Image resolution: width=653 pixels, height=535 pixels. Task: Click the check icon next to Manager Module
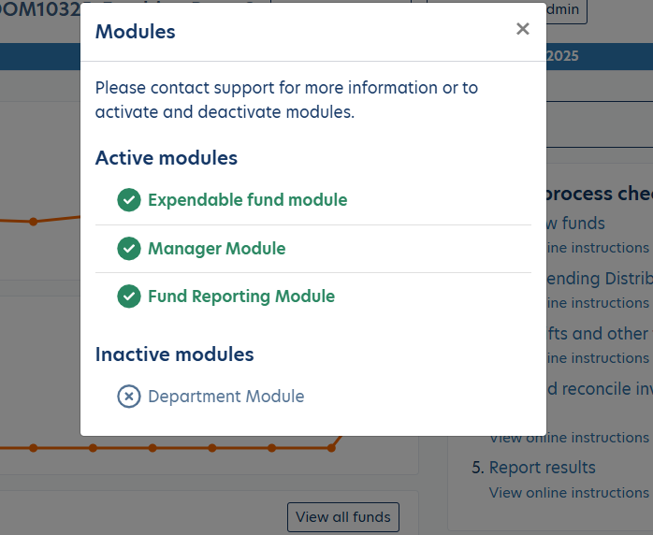pyautogui.click(x=129, y=249)
